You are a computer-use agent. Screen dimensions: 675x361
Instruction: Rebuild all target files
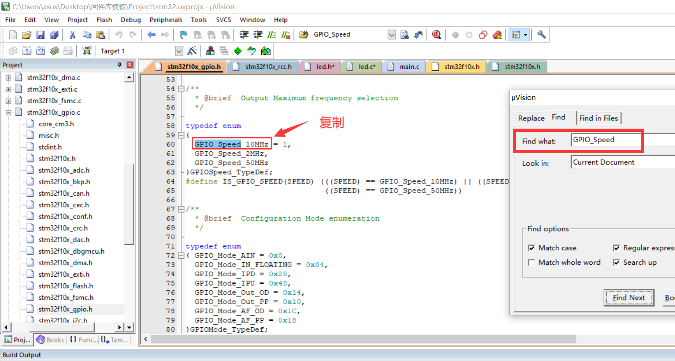coord(41,51)
